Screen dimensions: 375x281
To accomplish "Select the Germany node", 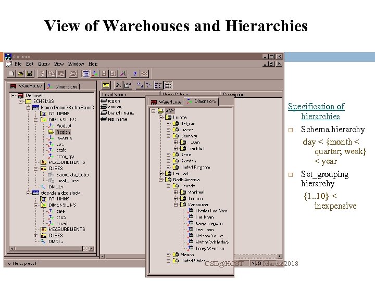I will 189,136.
